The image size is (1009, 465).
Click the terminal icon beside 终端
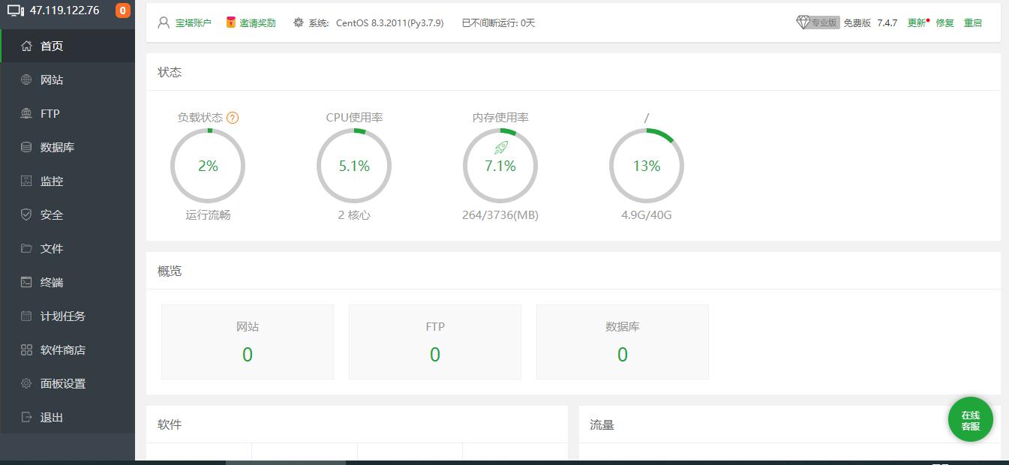(x=26, y=282)
